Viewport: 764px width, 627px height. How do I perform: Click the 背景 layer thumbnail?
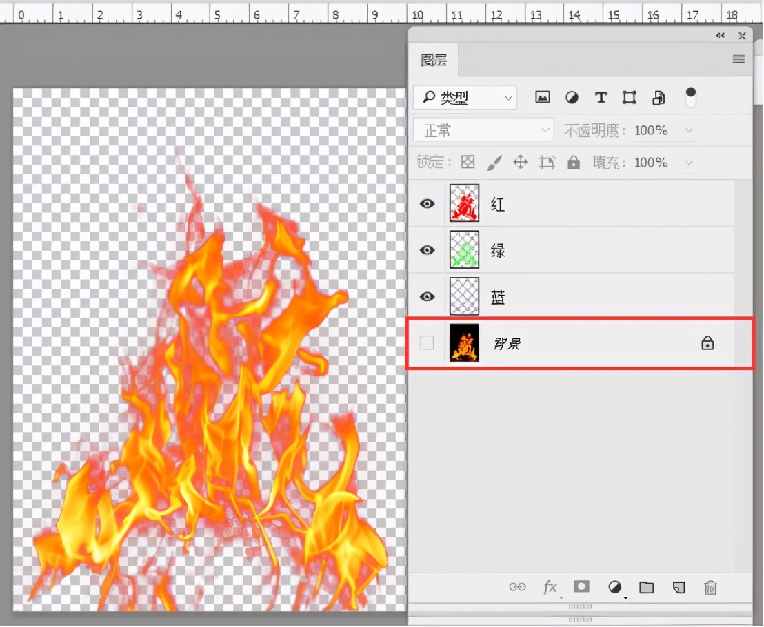coord(464,342)
